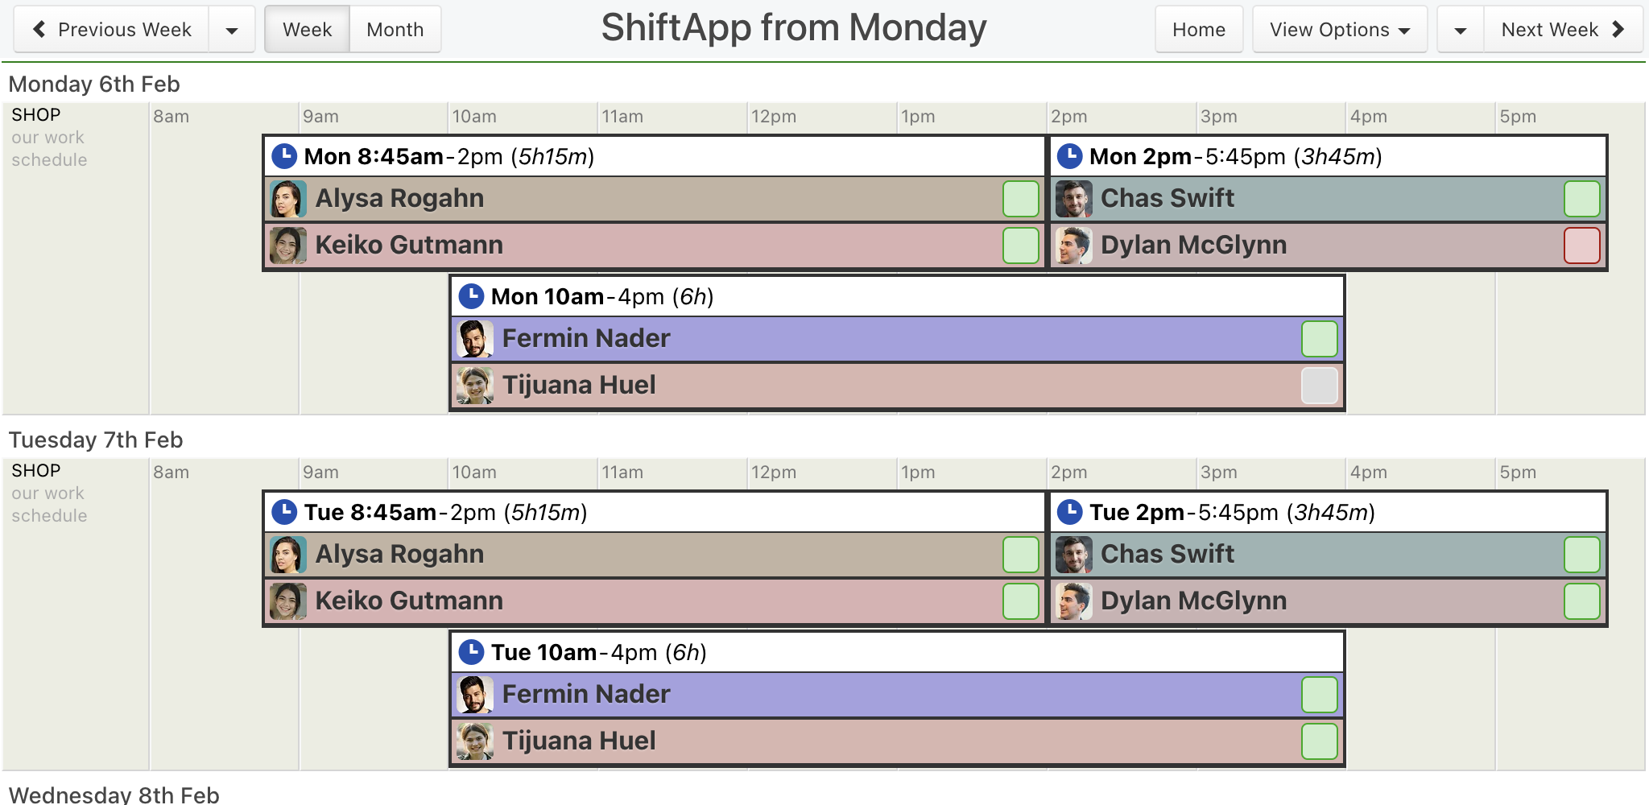Click Dylan McGlynn's avatar on Monday
The height and width of the screenshot is (805, 1649).
pyautogui.click(x=1074, y=246)
